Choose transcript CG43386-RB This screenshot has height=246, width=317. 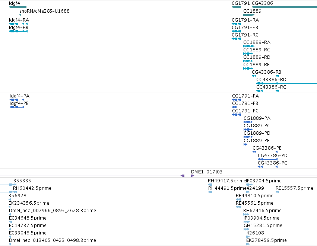coord(266,72)
